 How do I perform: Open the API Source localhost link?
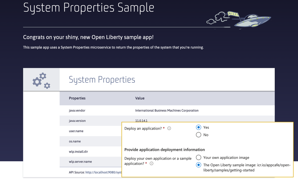tap(104, 172)
